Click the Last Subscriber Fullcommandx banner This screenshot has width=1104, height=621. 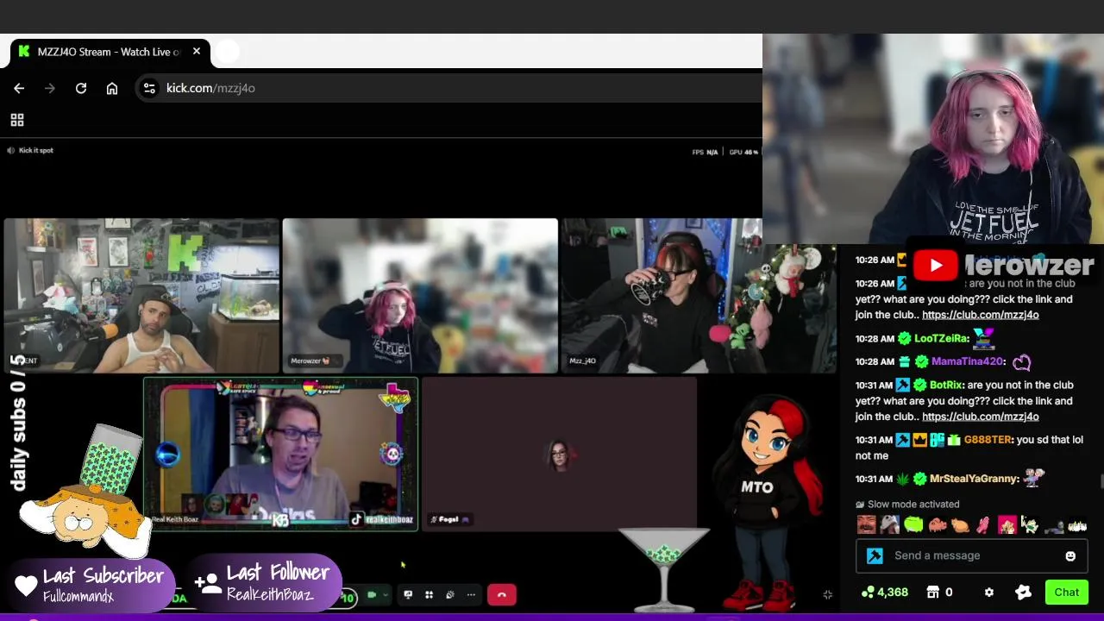click(91, 586)
